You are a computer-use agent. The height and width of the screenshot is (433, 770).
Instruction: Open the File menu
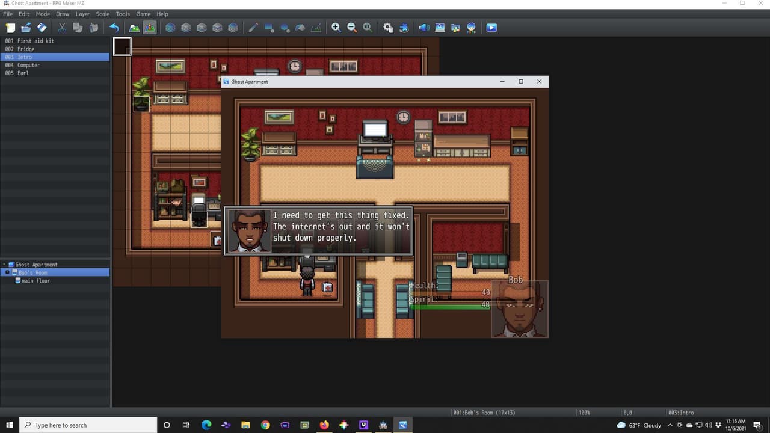click(x=8, y=14)
